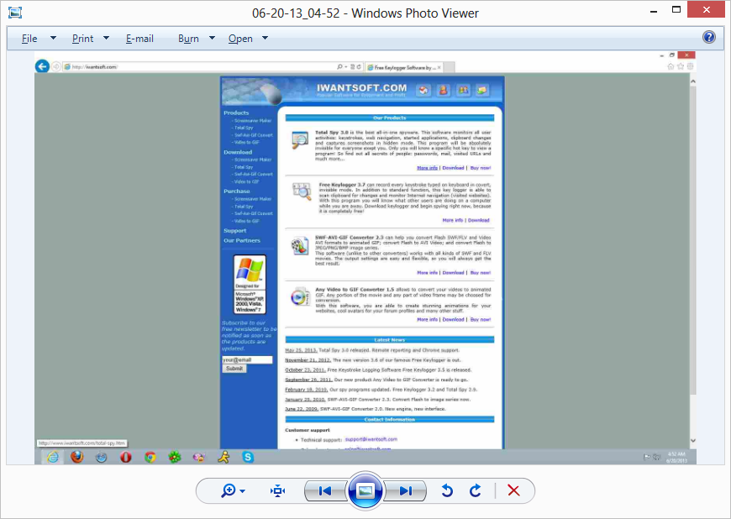
Task: Open the blue Help question mark
Action: [x=709, y=38]
